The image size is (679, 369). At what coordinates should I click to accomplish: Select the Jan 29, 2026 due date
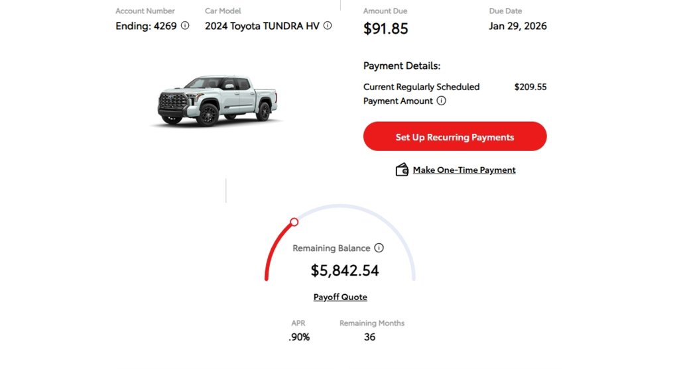click(x=517, y=26)
